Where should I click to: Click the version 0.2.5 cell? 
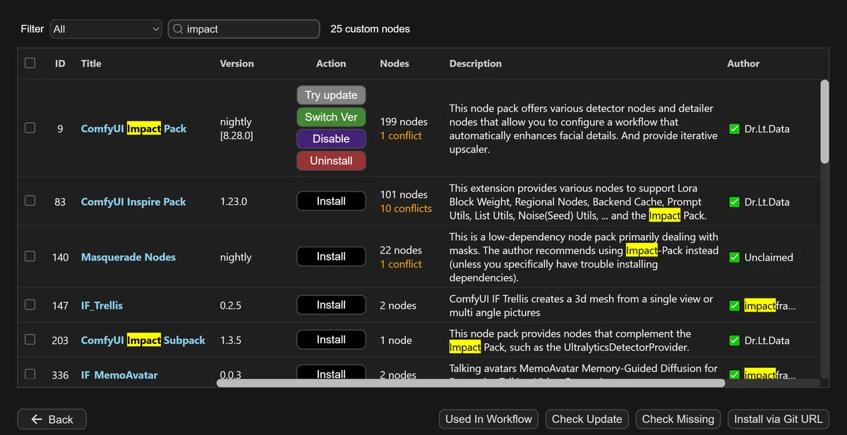coord(231,306)
